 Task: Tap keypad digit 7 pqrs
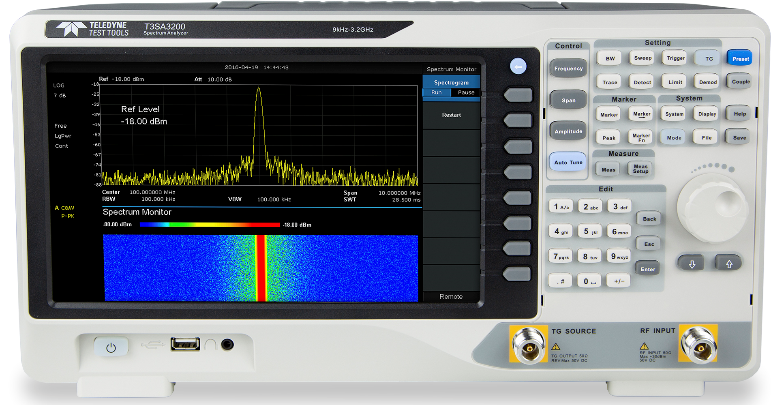coord(561,257)
